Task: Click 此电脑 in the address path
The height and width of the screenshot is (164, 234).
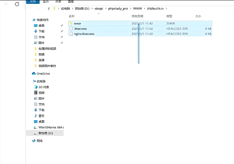Action: coord(65,8)
